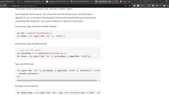Open the red extension icon

pos(142,6)
